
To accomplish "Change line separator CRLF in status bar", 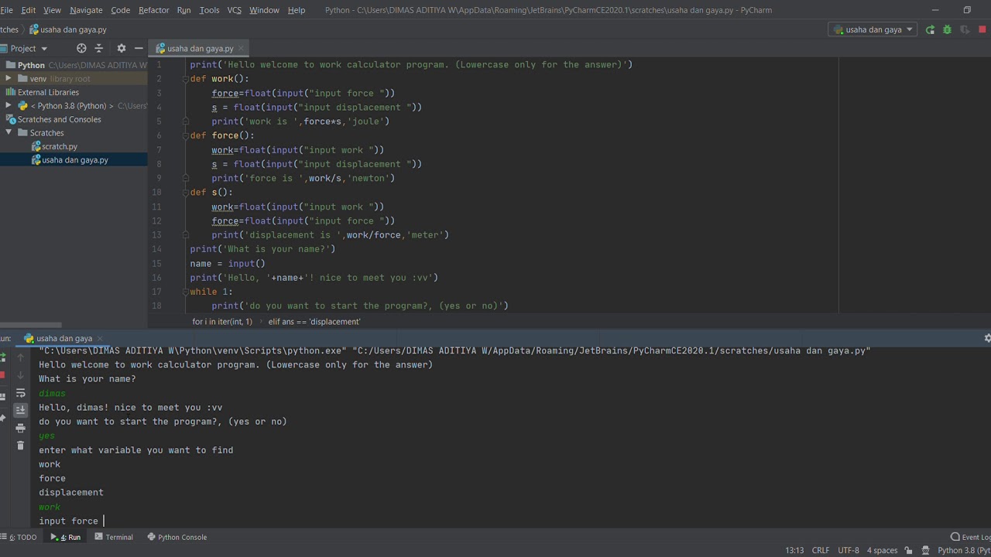I will click(821, 551).
